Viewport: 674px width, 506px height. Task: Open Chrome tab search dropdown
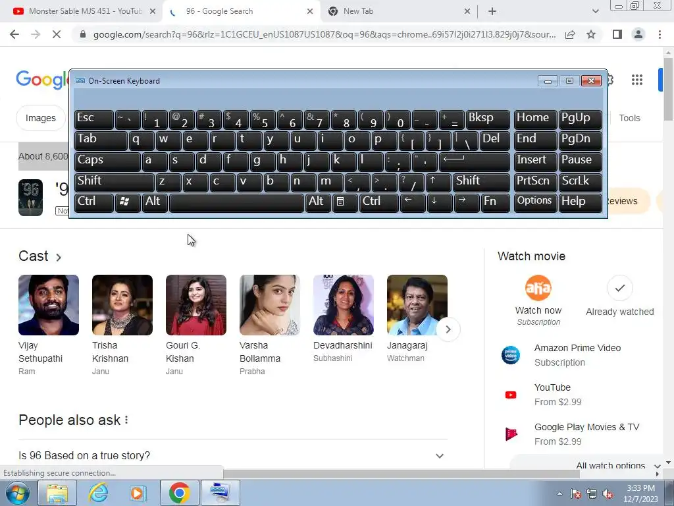coord(595,11)
